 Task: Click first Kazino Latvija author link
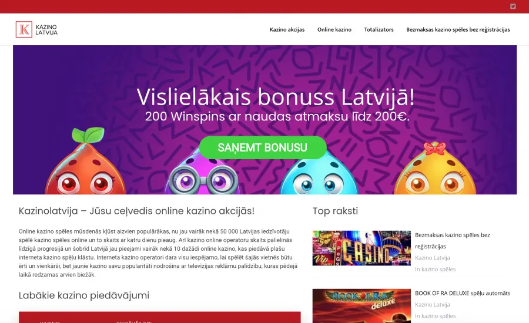432,258
